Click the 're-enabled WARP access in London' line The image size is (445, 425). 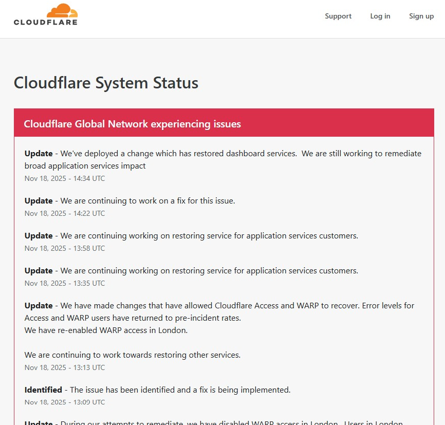point(106,330)
